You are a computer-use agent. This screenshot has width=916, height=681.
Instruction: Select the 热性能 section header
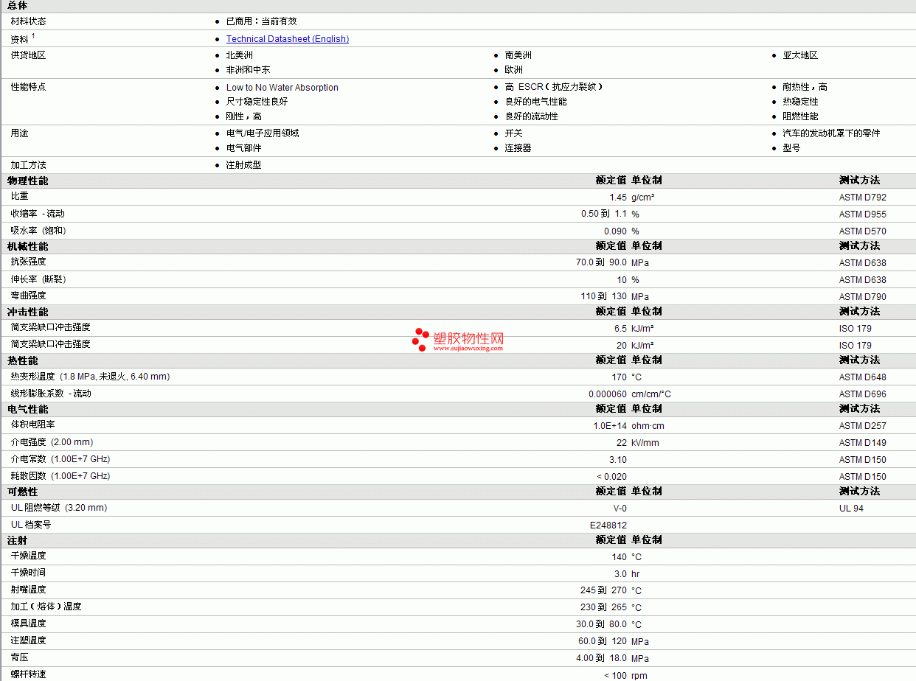click(x=23, y=360)
